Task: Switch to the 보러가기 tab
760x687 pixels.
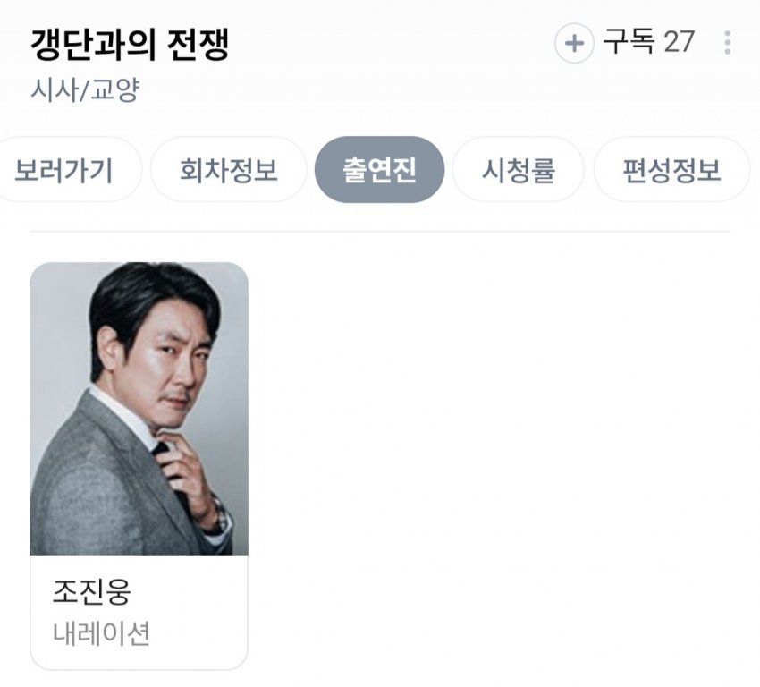Action: (63, 170)
